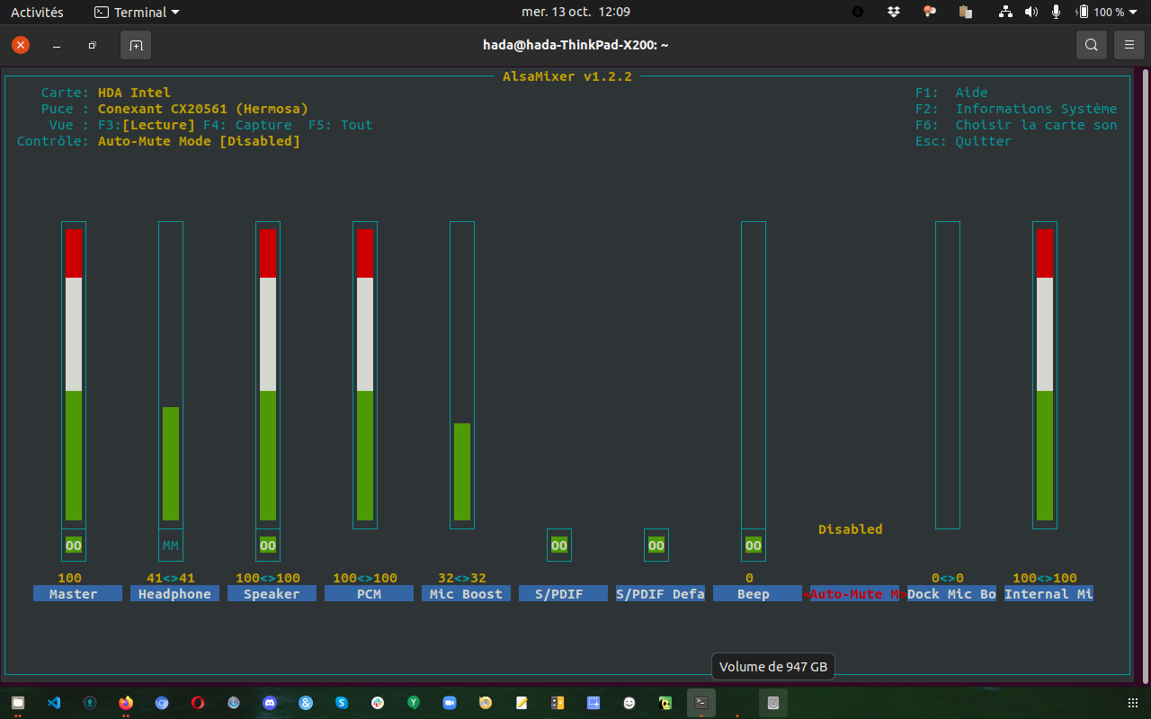Click the Terminal icon in the dock
This screenshot has width=1151, height=719.
tap(701, 703)
